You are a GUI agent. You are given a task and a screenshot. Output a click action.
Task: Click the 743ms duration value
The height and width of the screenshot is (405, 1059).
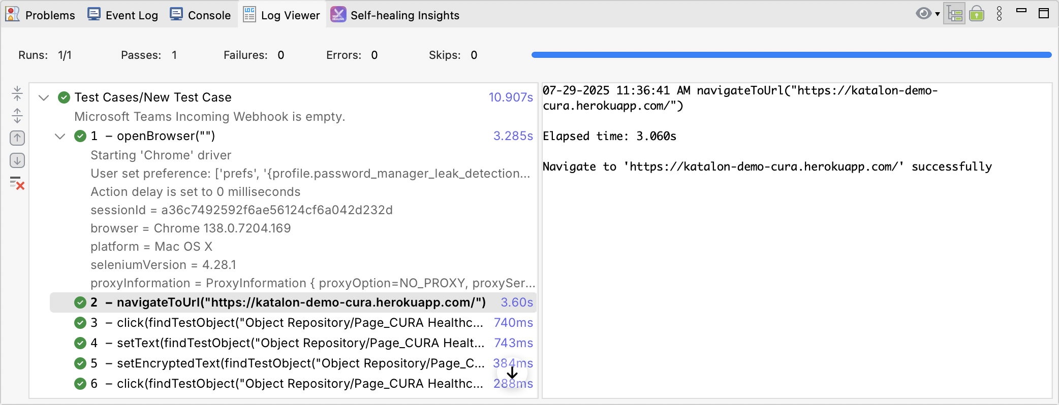pyautogui.click(x=513, y=343)
